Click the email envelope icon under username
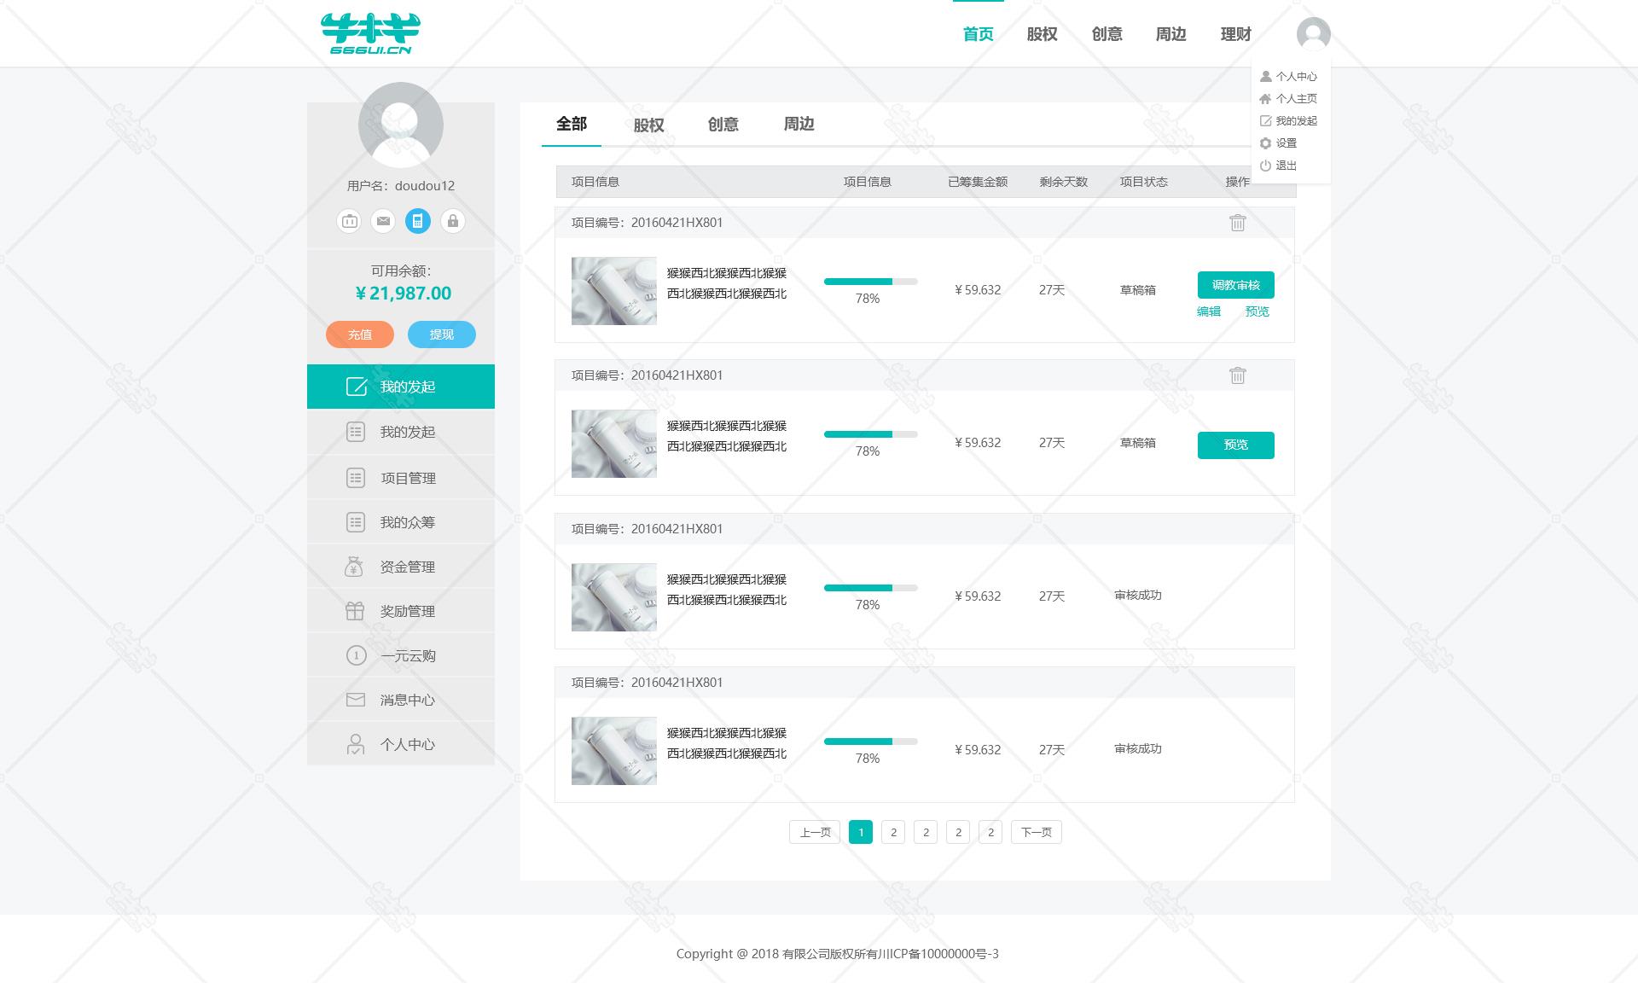This screenshot has height=983, width=1638. pos(383,222)
